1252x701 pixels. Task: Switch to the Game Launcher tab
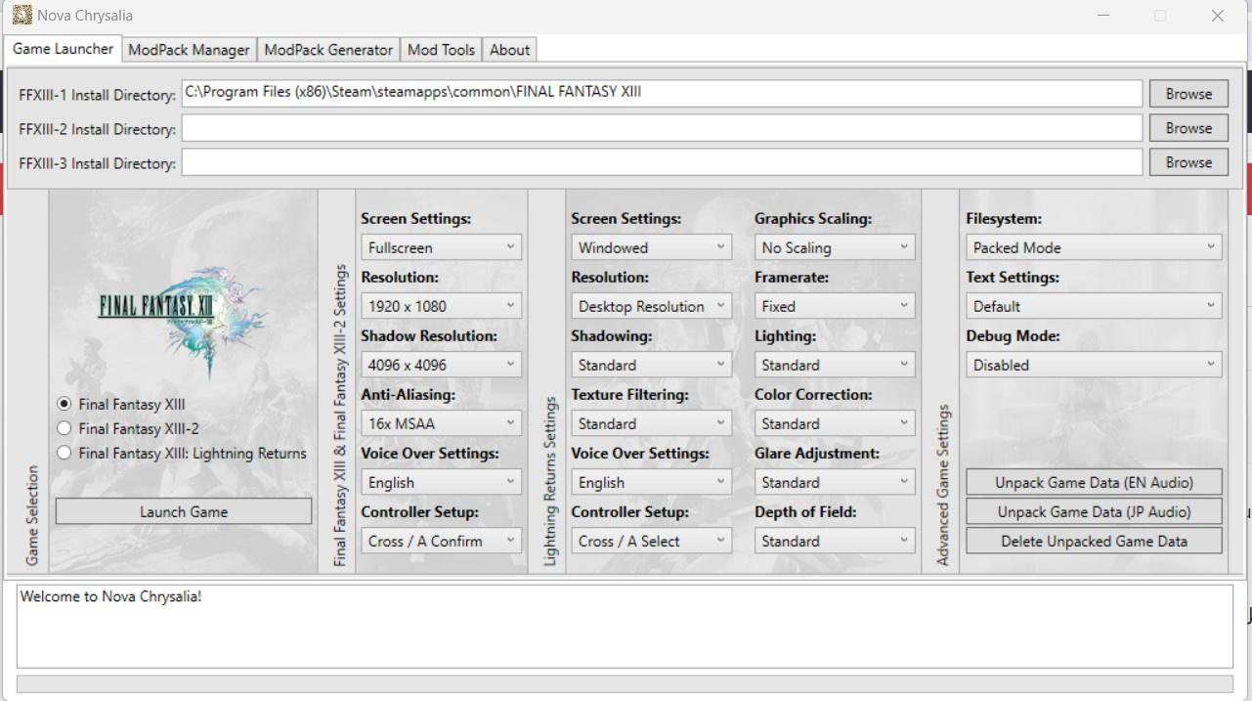64,49
